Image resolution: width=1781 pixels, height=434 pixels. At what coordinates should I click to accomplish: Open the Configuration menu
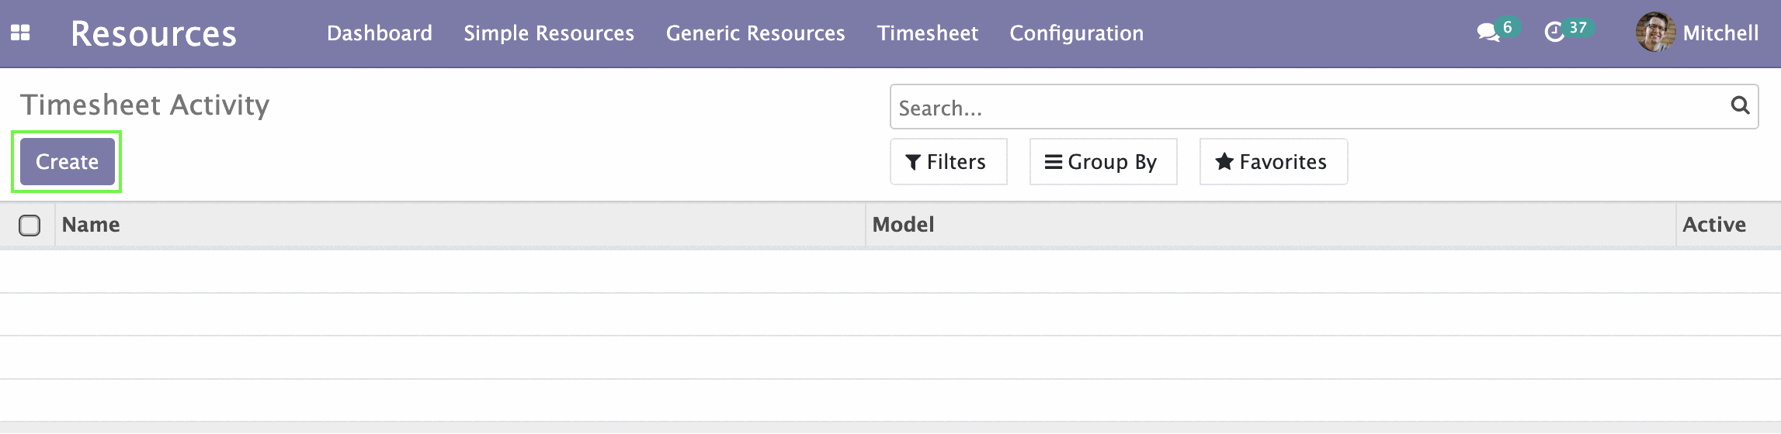(1077, 33)
